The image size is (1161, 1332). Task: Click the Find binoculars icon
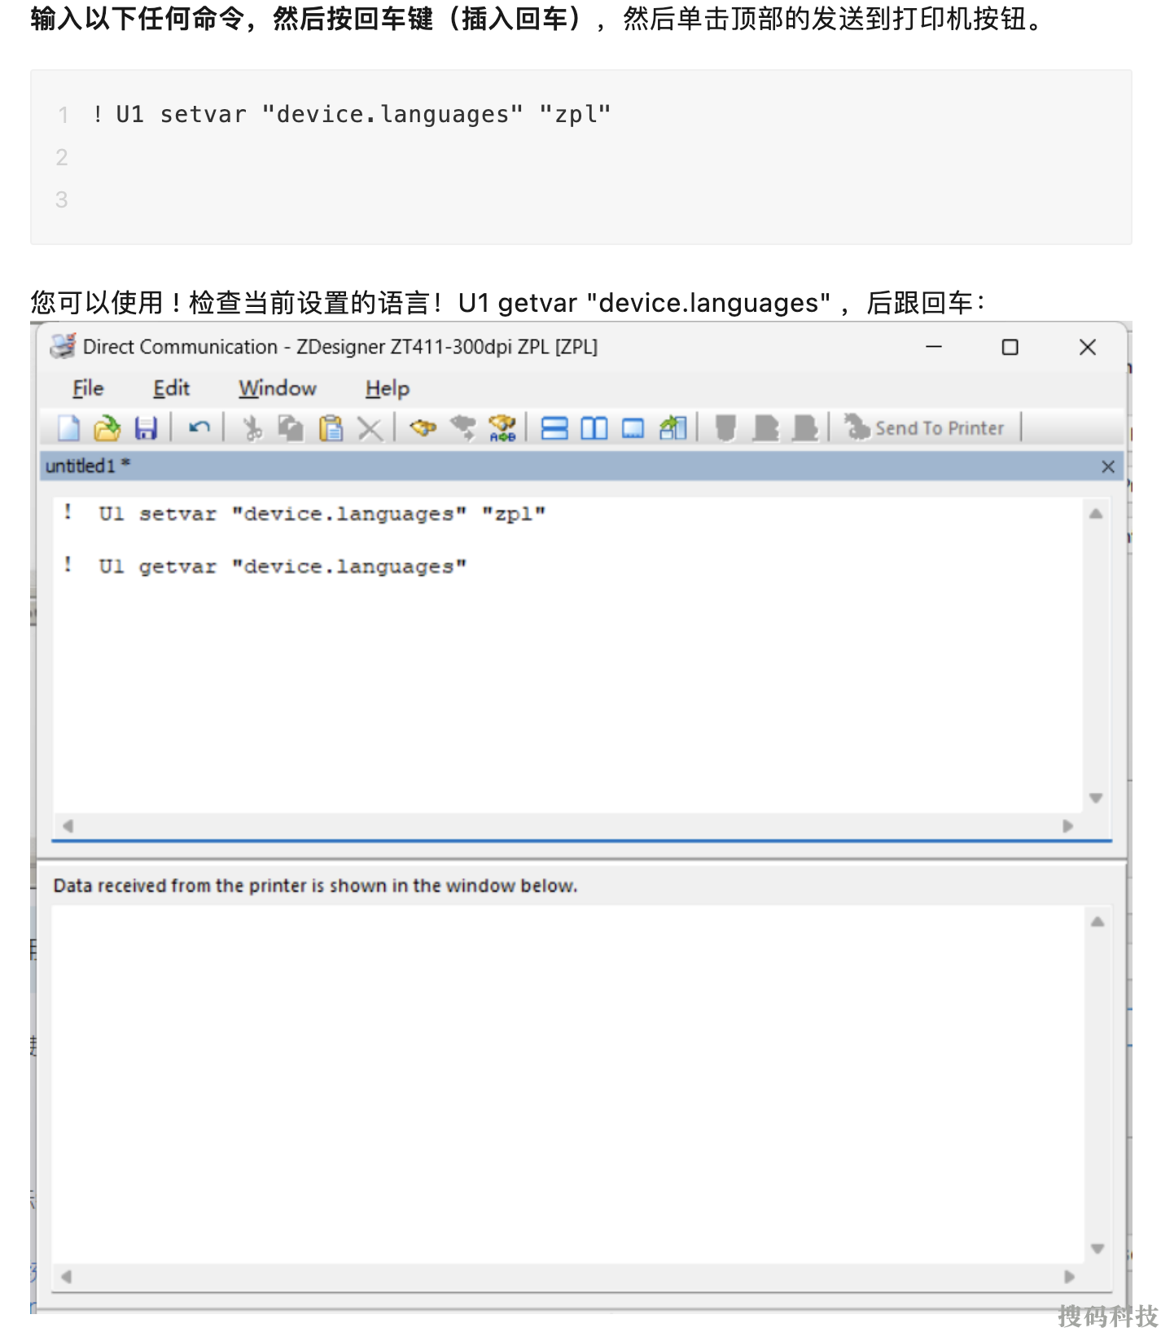(x=423, y=427)
